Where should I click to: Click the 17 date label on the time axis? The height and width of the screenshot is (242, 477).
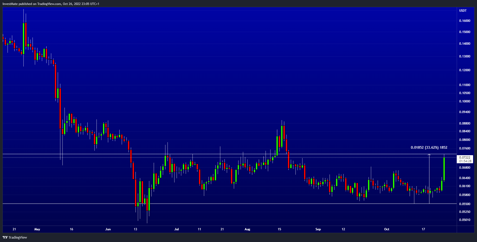click(423, 229)
